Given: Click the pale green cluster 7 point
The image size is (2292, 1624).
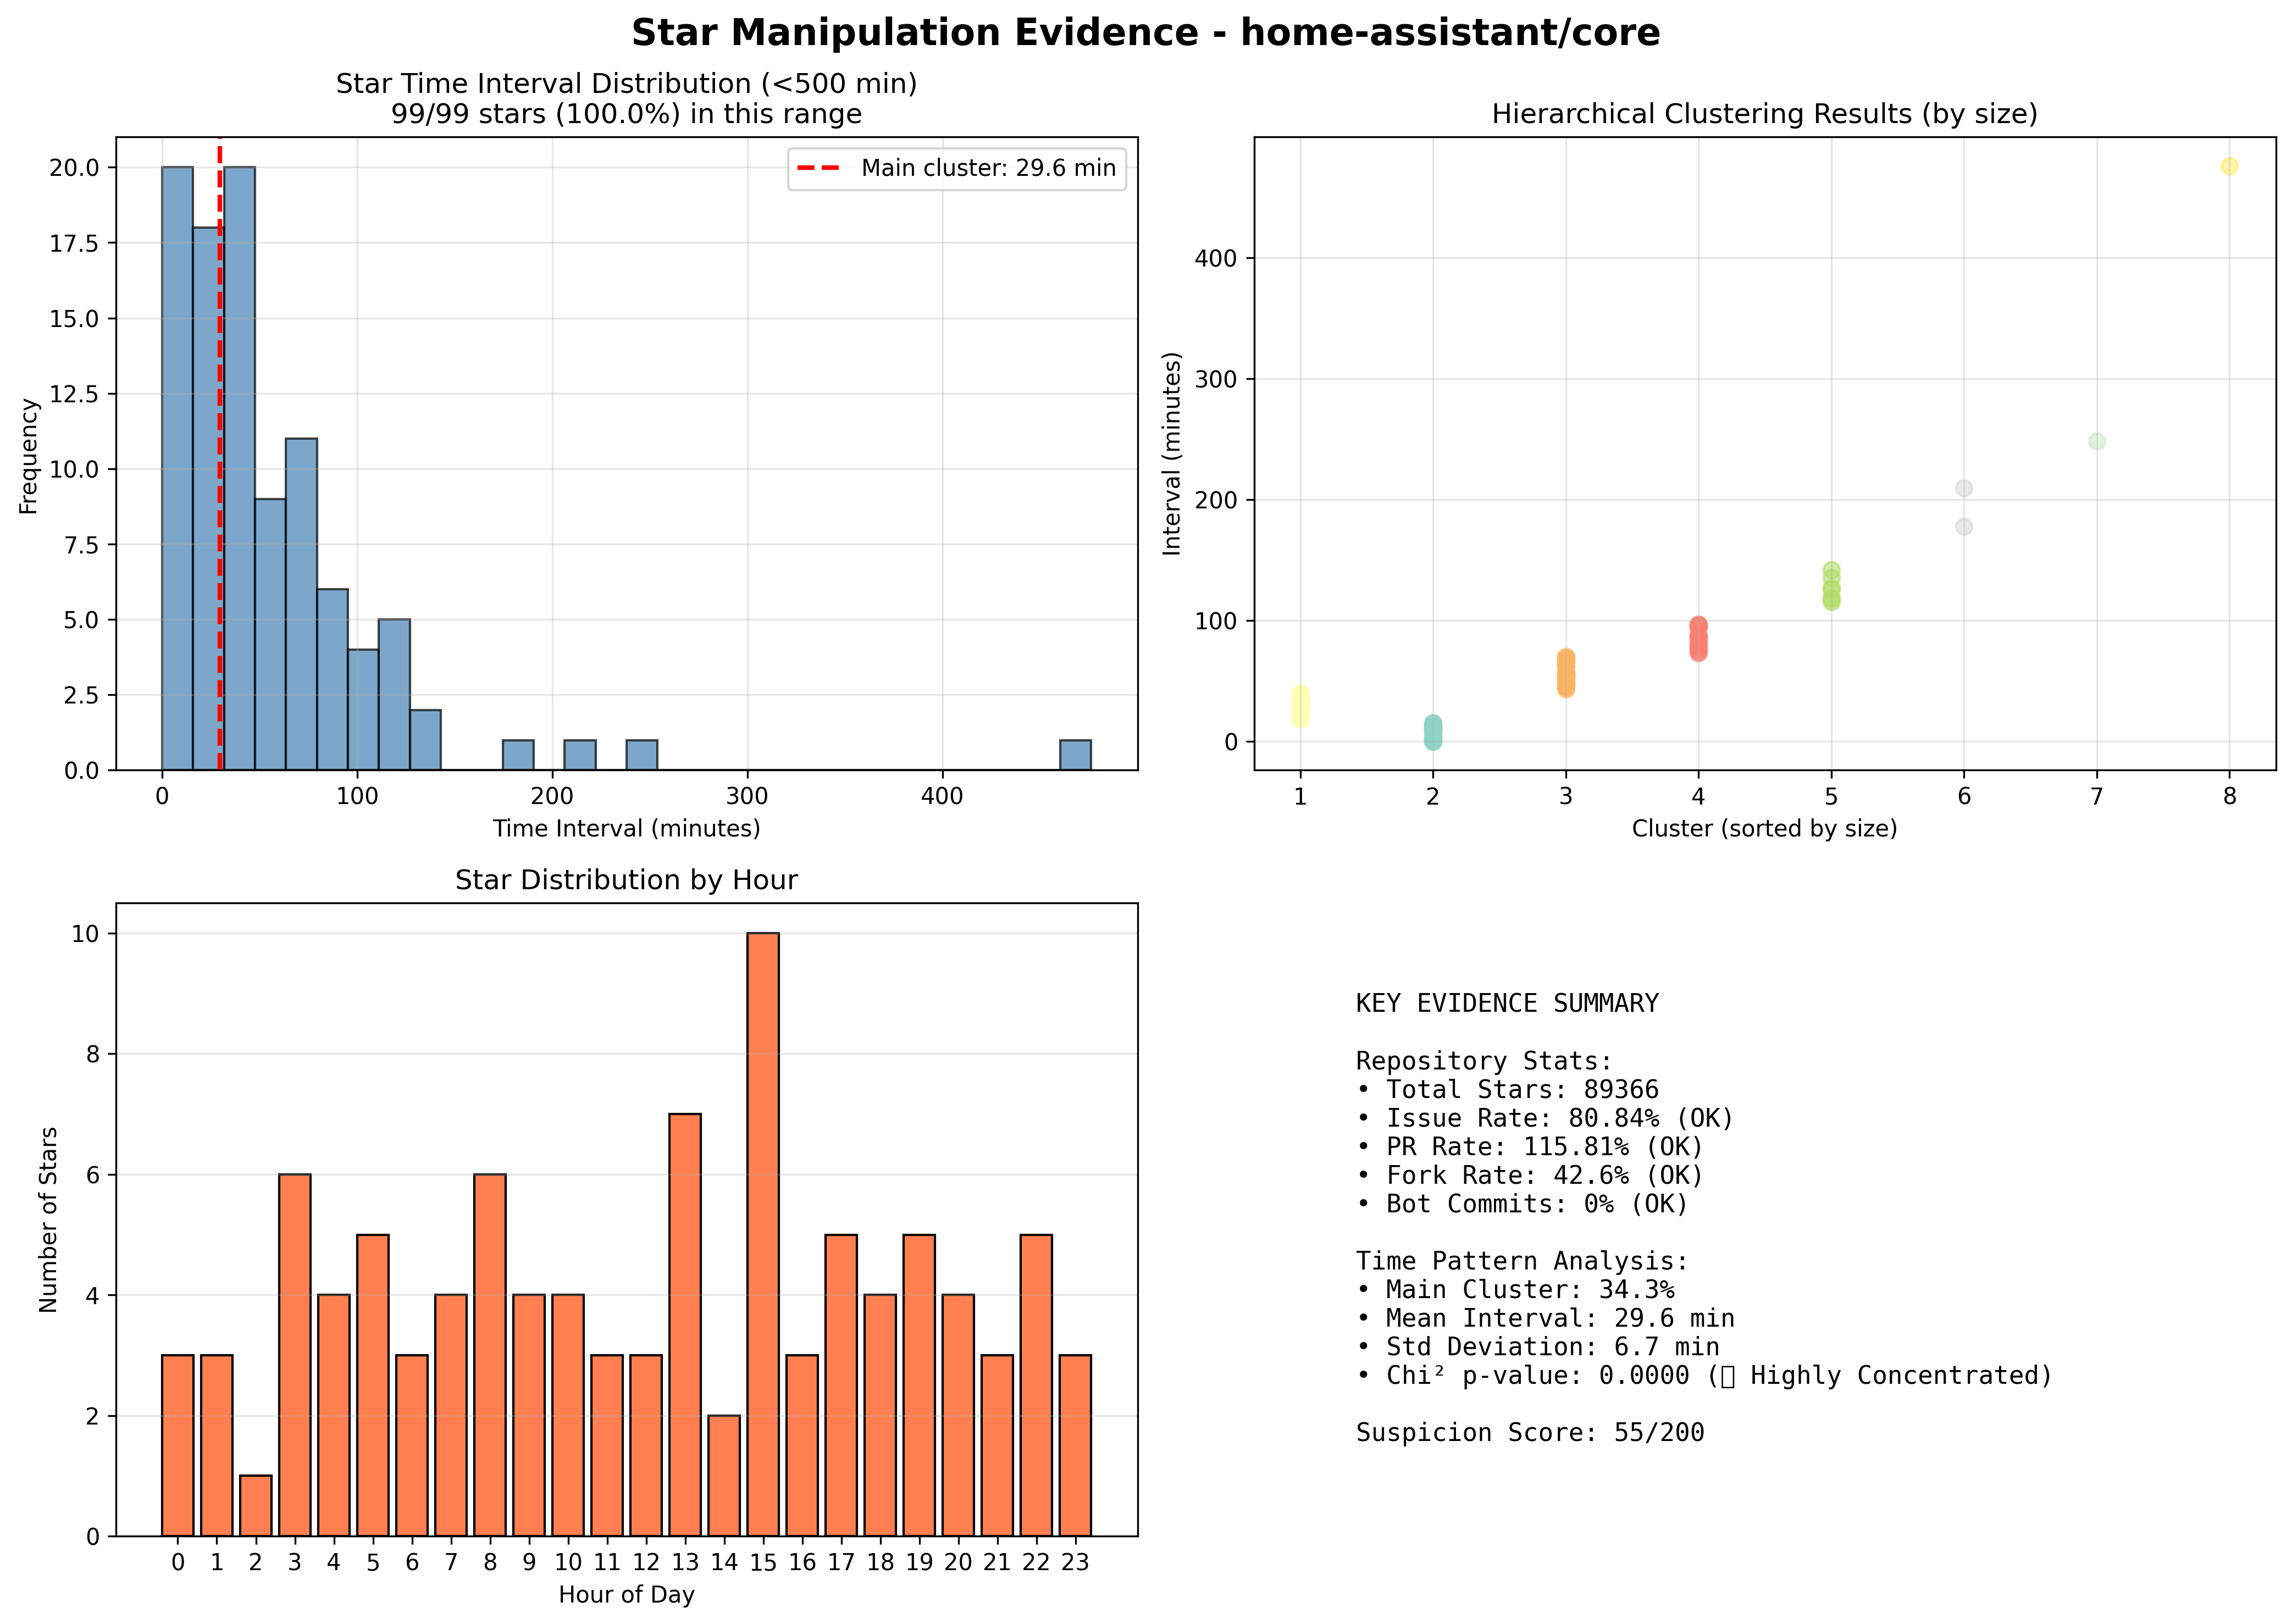Looking at the screenshot, I should pyautogui.click(x=2097, y=441).
